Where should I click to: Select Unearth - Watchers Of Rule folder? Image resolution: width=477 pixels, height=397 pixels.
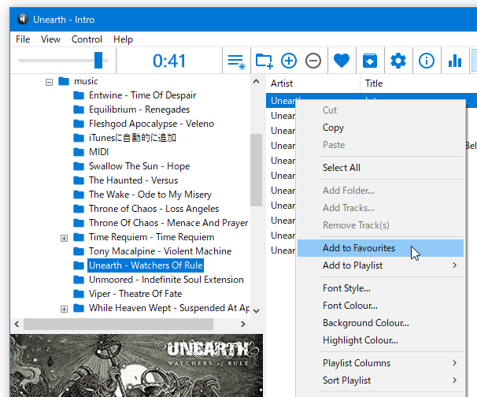(146, 265)
